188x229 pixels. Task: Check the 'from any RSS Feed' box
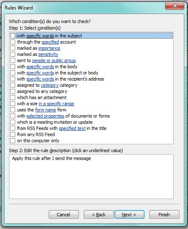(13, 134)
